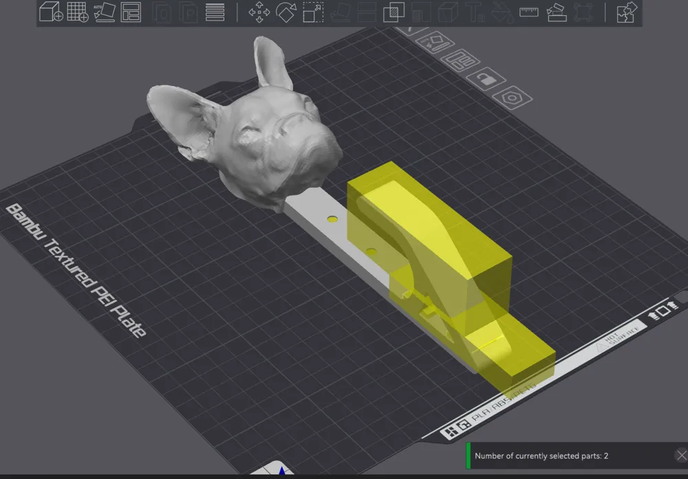The image size is (688, 479).
Task: Click the Auto orient toolbar icon
Action: (x=105, y=12)
